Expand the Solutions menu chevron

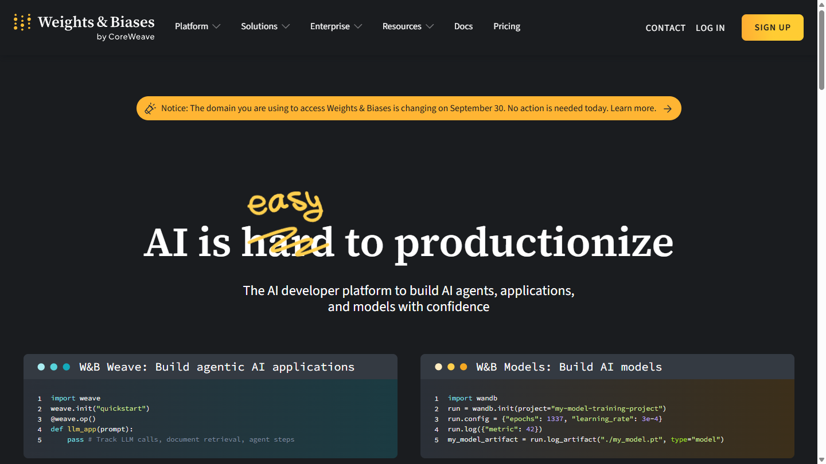pos(286,26)
